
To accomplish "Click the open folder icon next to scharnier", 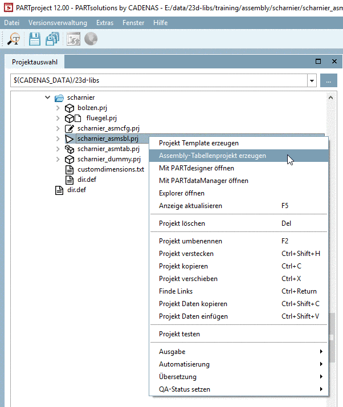I will click(59, 98).
